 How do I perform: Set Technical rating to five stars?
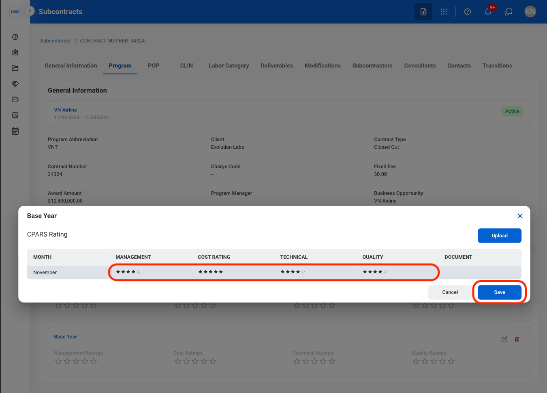tap(303, 272)
